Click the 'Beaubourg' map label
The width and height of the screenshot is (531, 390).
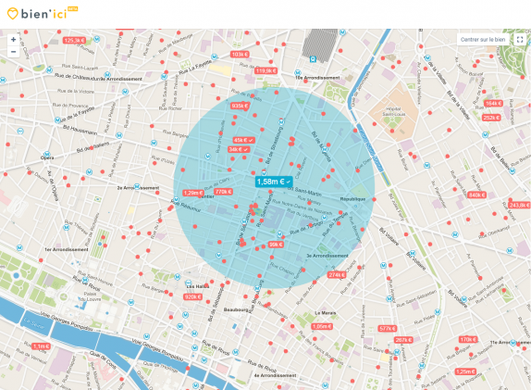pos(237,309)
